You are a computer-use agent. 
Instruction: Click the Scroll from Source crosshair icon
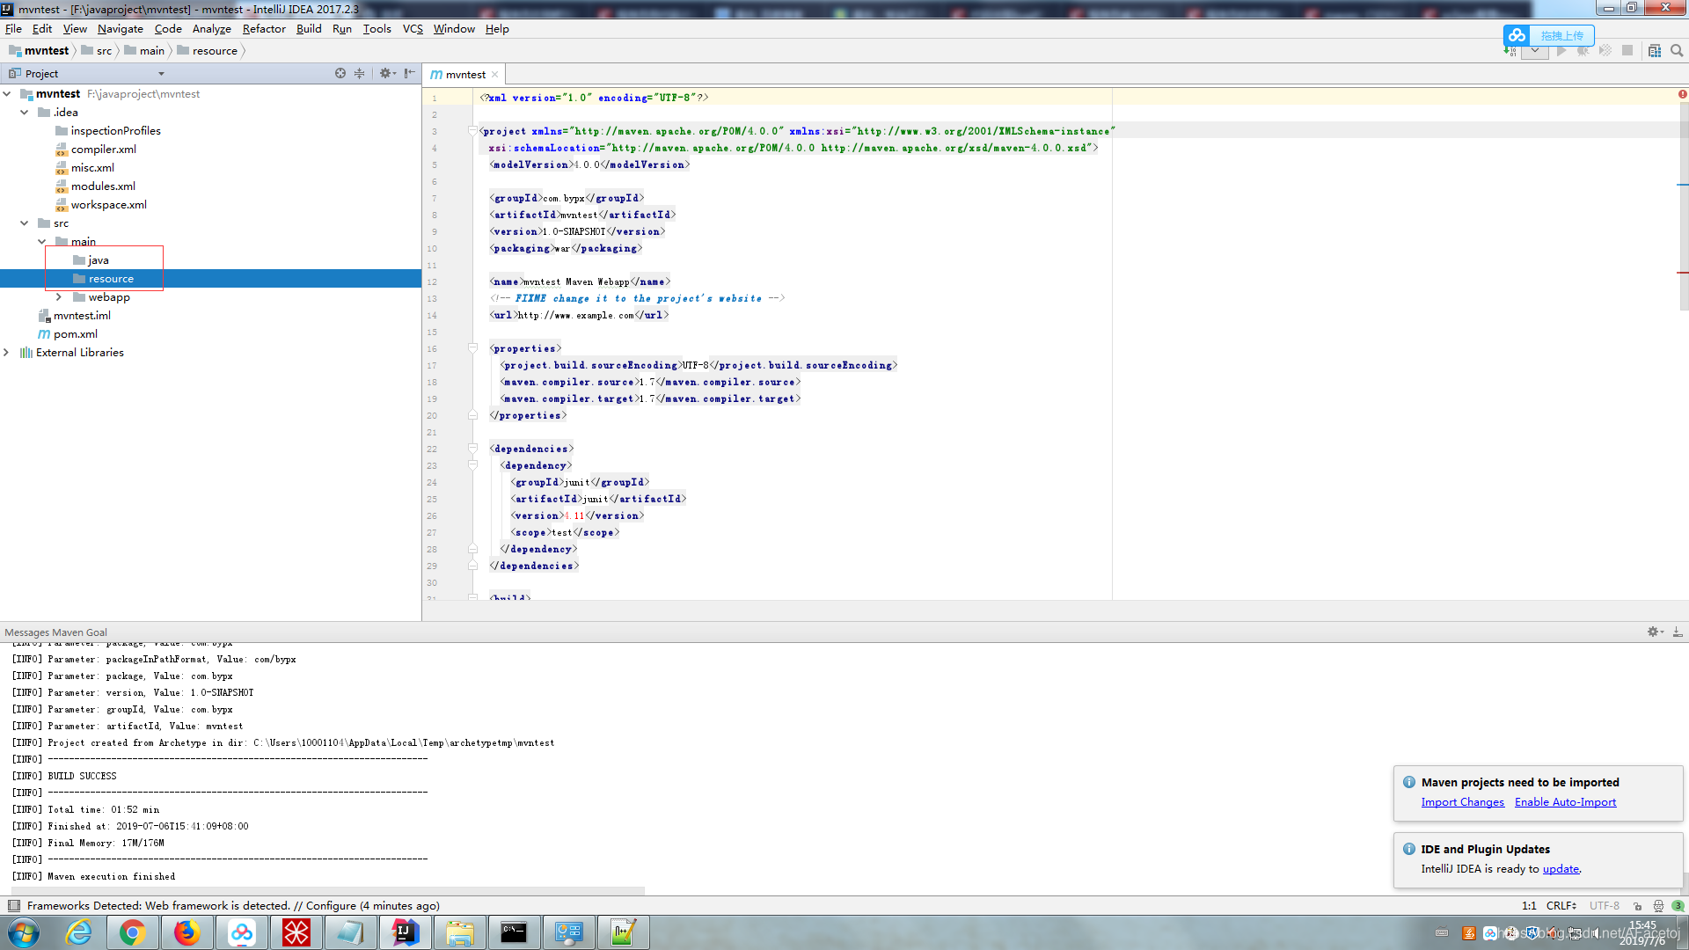click(x=340, y=74)
